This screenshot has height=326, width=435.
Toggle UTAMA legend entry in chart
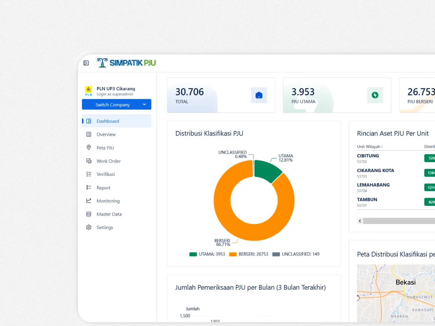207,254
